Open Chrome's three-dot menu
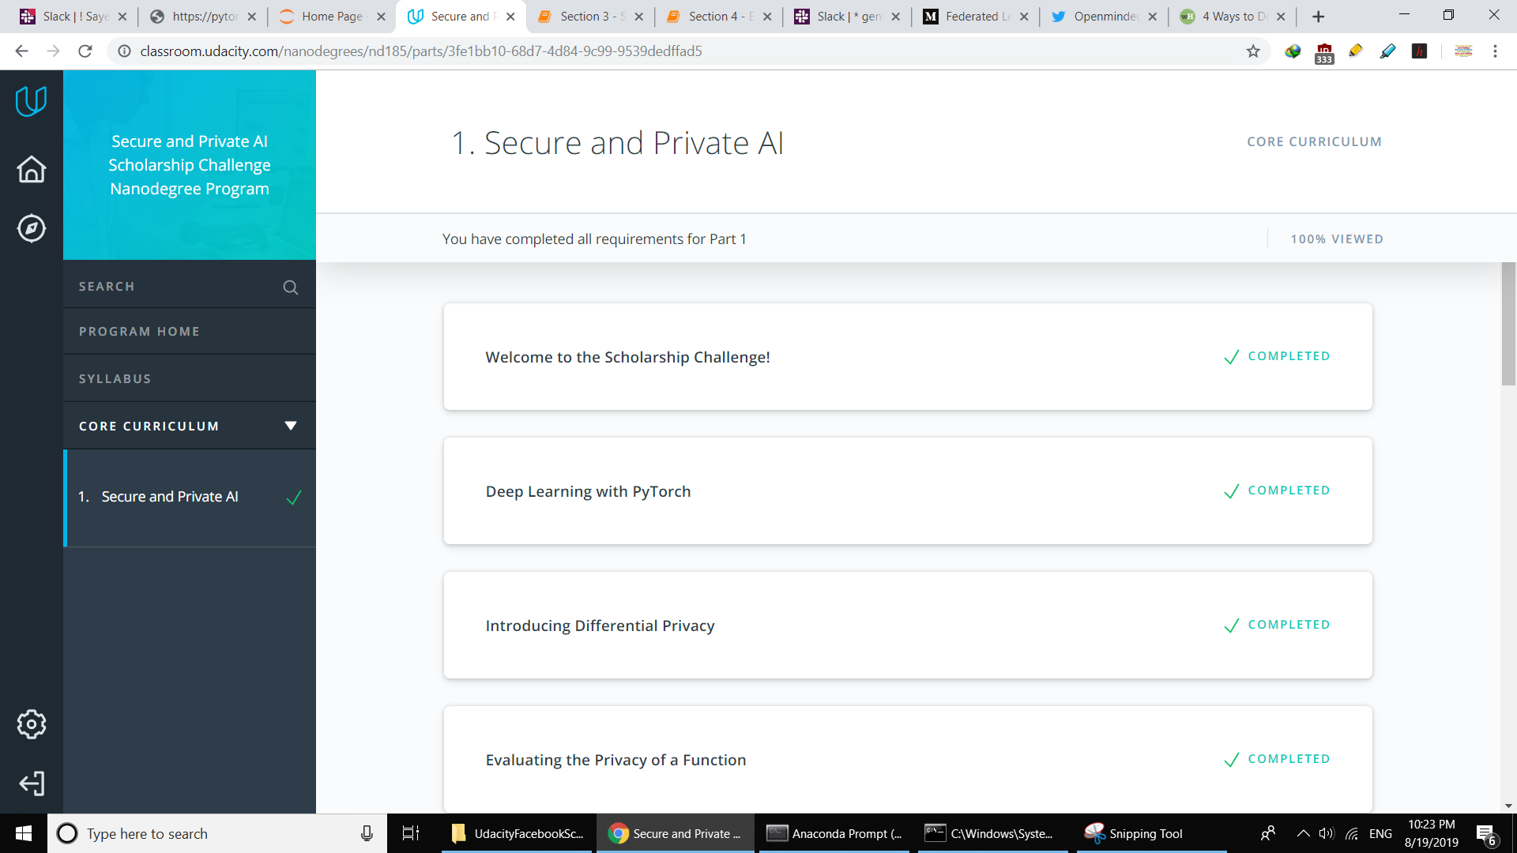Viewport: 1517px width, 853px height. (1495, 51)
